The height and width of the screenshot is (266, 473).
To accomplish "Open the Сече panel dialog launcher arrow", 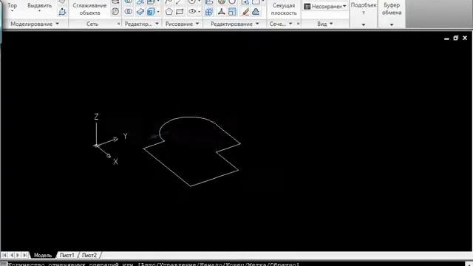I will pyautogui.click(x=298, y=24).
